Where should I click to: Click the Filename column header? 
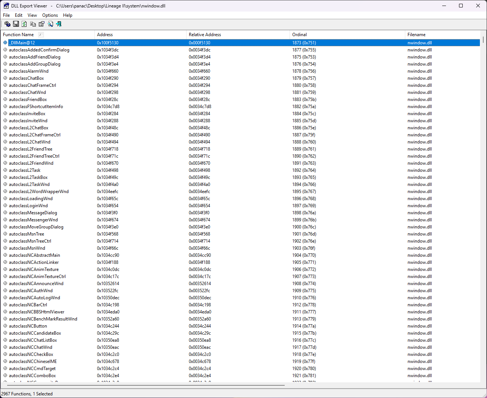(416, 35)
